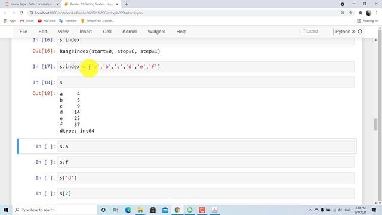The height and width of the screenshot is (215, 382).
Task: Open the Chrome profile avatar
Action: tap(368, 13)
